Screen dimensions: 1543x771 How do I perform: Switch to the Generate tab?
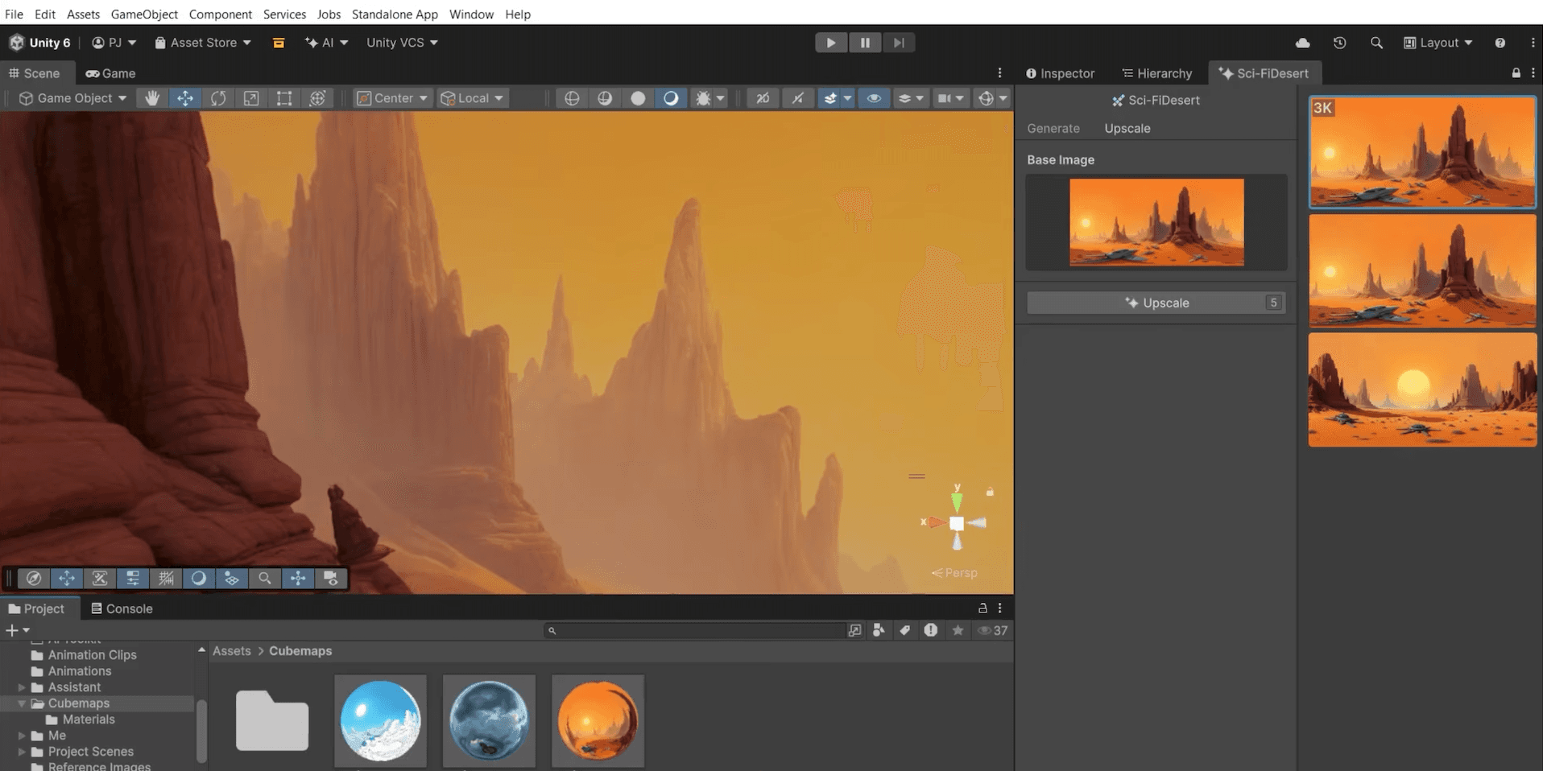coord(1053,128)
